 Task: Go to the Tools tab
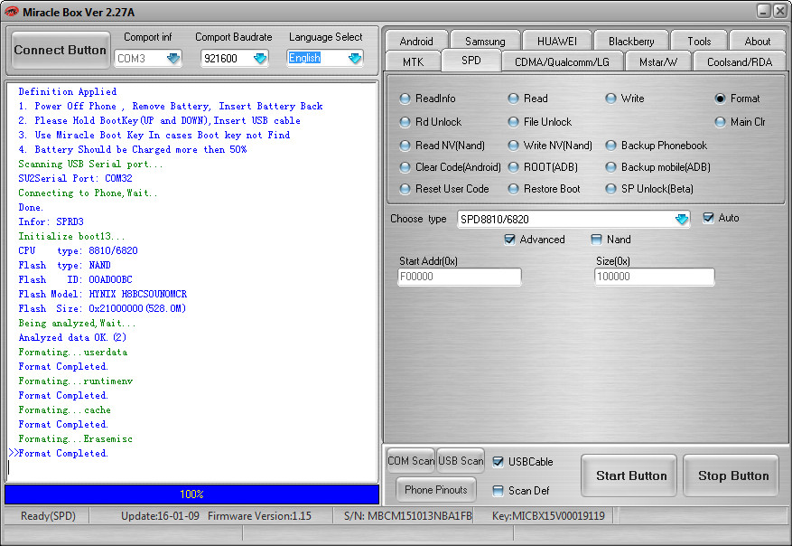699,41
